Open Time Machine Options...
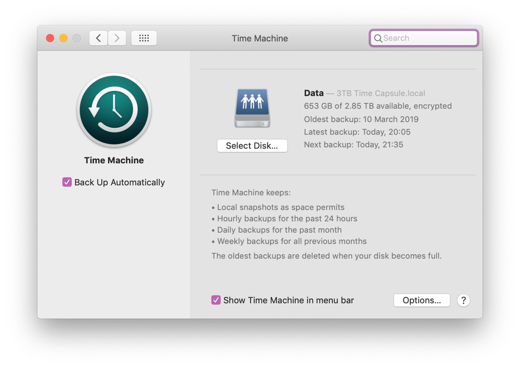Screen dimensions: 520x368 pos(422,300)
